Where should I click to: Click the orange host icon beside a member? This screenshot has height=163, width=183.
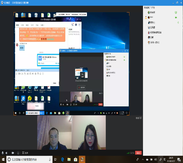(x=146, y=17)
